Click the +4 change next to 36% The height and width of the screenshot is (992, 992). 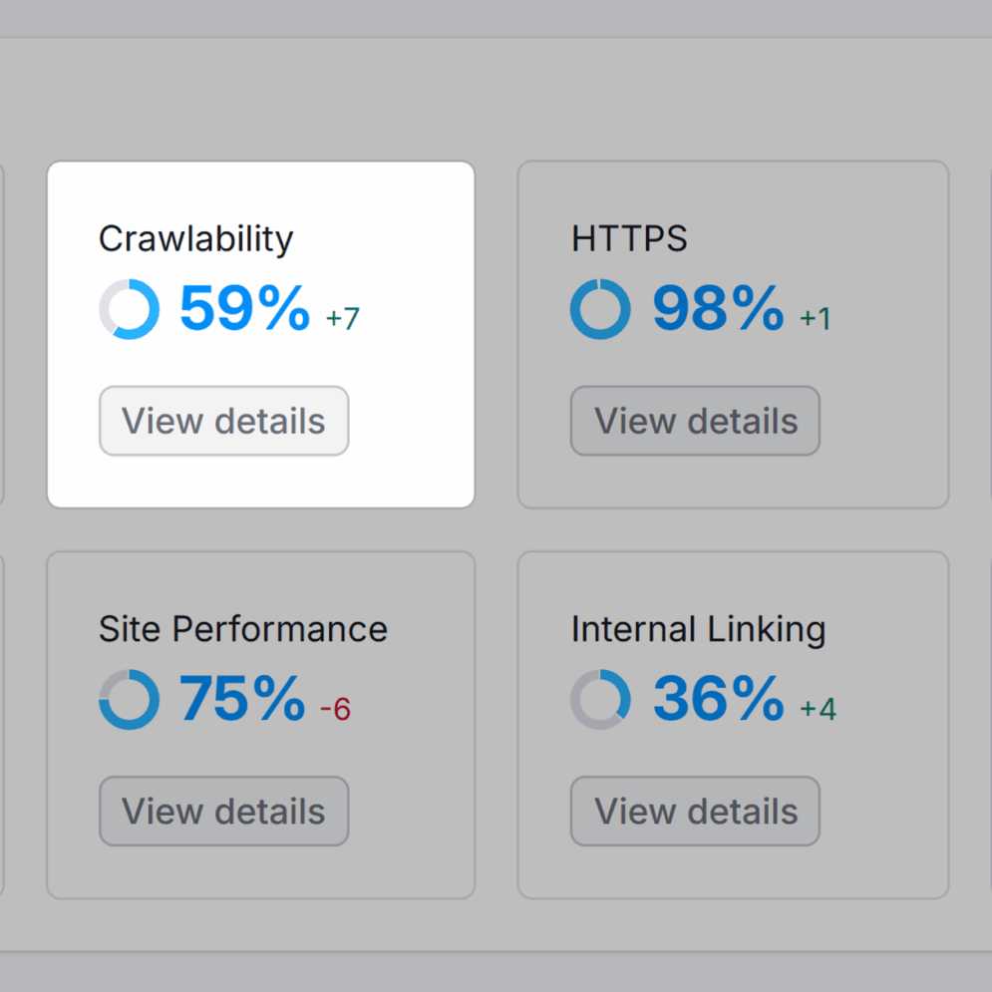point(818,710)
